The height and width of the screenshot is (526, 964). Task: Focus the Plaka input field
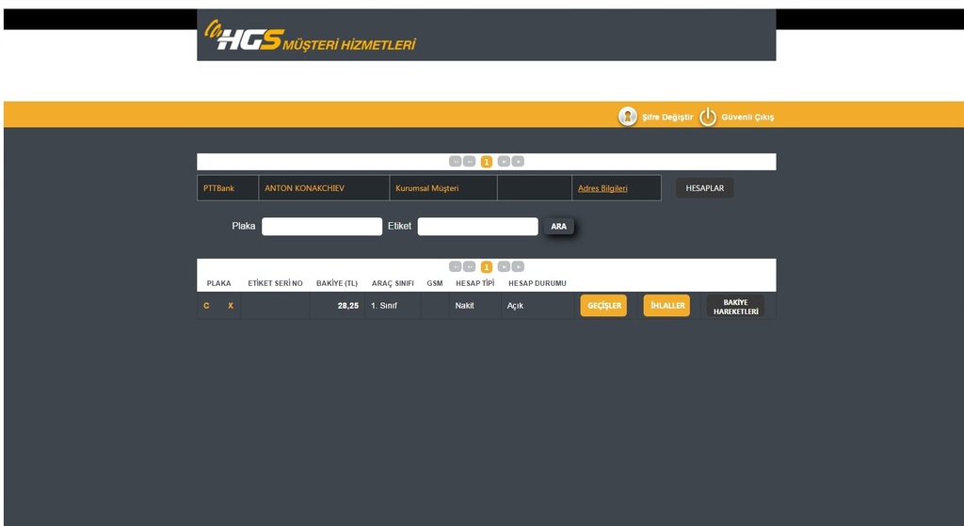point(322,227)
